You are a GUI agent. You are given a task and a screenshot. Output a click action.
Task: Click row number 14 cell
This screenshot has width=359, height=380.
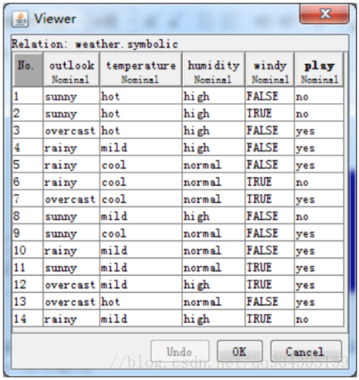(28, 319)
